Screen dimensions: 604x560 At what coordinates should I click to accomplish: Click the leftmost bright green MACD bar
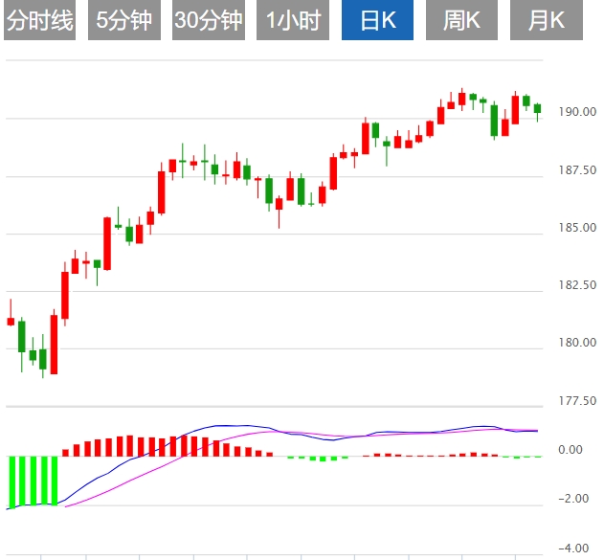coord(11,482)
